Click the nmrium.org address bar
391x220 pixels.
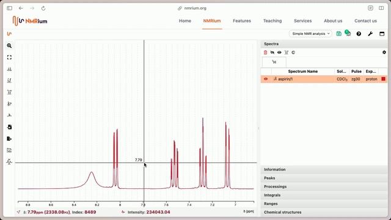192,8
